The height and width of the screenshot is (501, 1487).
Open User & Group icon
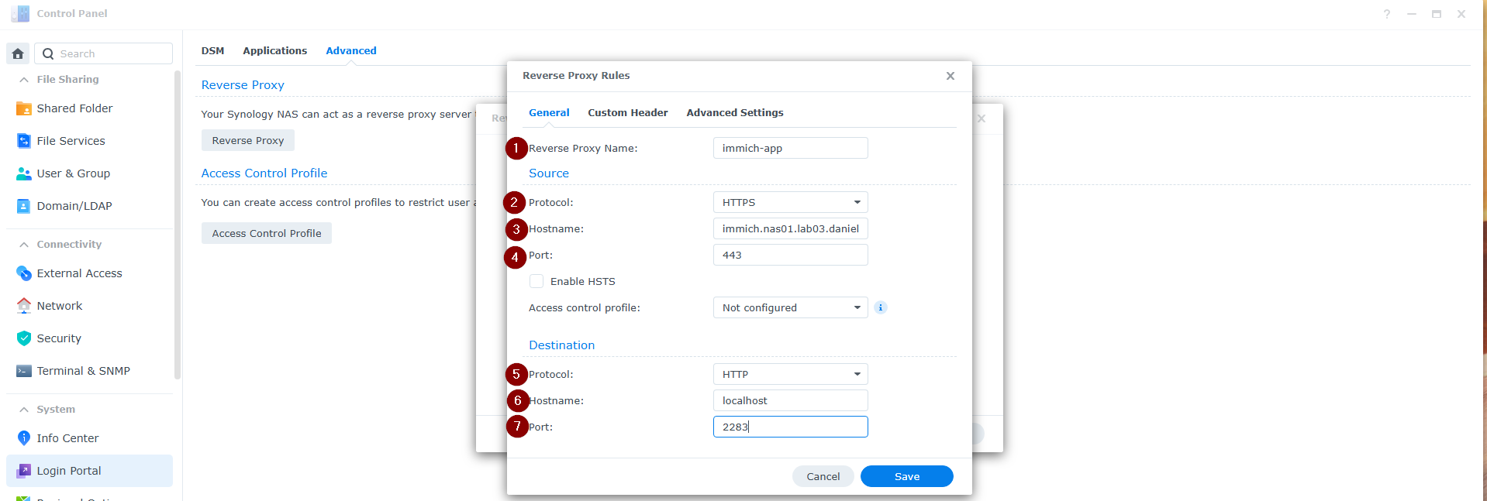pyautogui.click(x=24, y=173)
